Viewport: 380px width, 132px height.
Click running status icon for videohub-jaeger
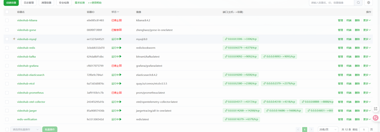click(x=121, y=110)
